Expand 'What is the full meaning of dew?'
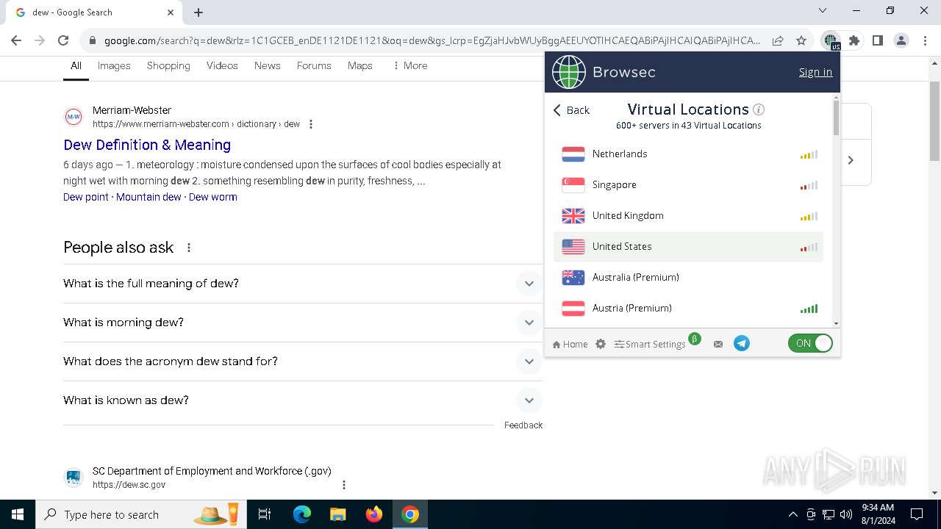Image resolution: width=941 pixels, height=529 pixels. (302, 284)
